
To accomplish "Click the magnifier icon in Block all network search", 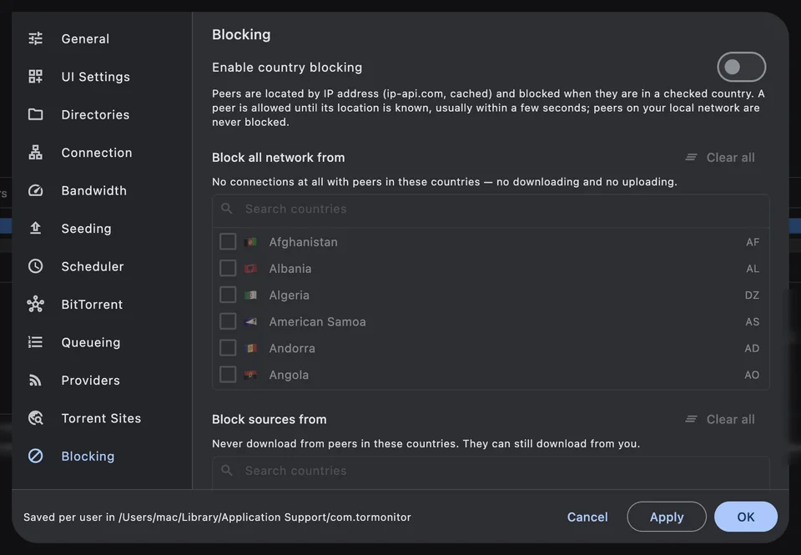I will [227, 209].
